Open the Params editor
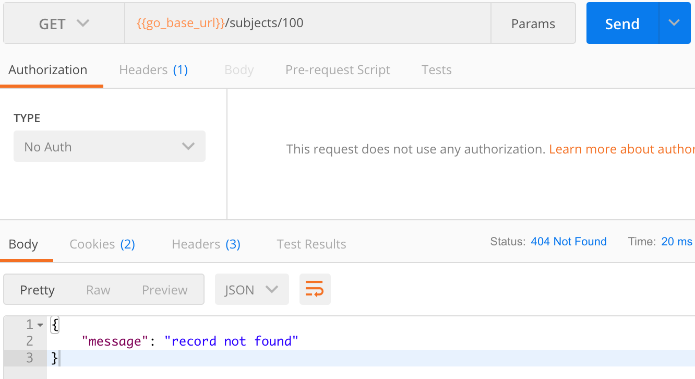The image size is (695, 379). click(x=533, y=24)
